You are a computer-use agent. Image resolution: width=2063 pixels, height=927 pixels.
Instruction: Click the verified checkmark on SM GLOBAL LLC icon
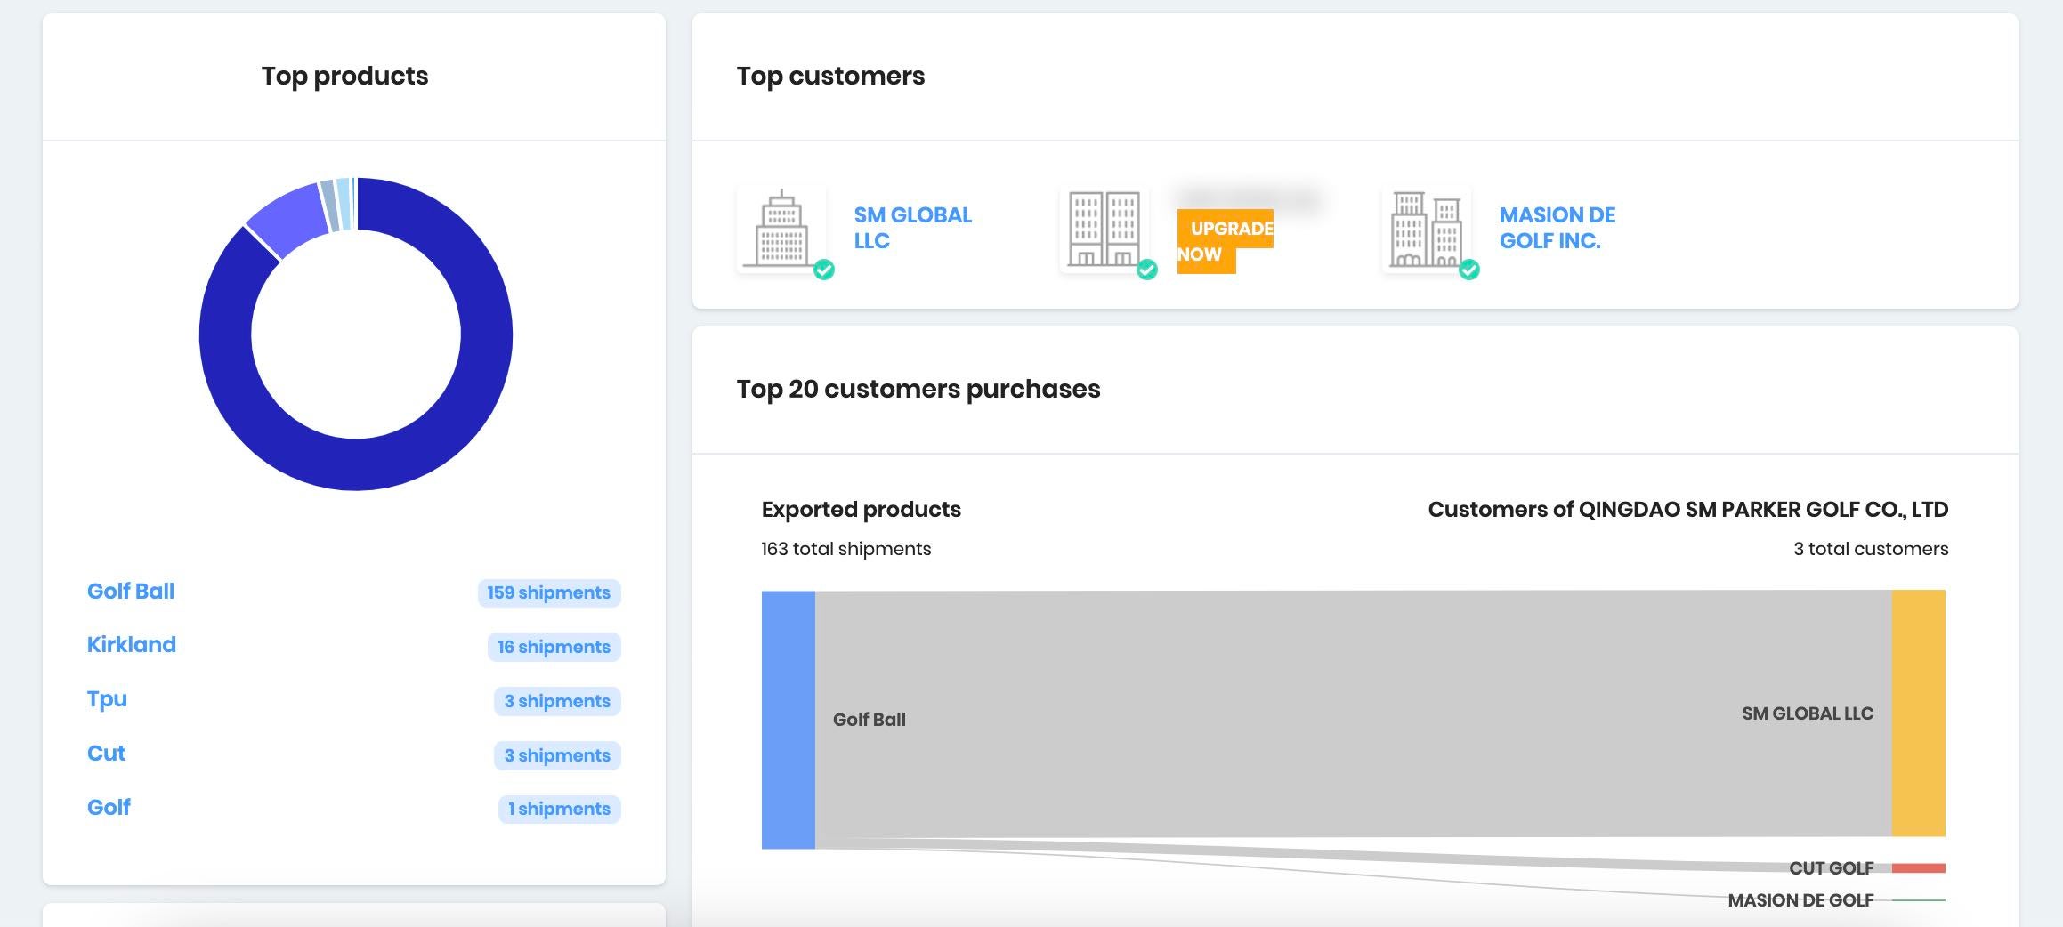pos(824,270)
